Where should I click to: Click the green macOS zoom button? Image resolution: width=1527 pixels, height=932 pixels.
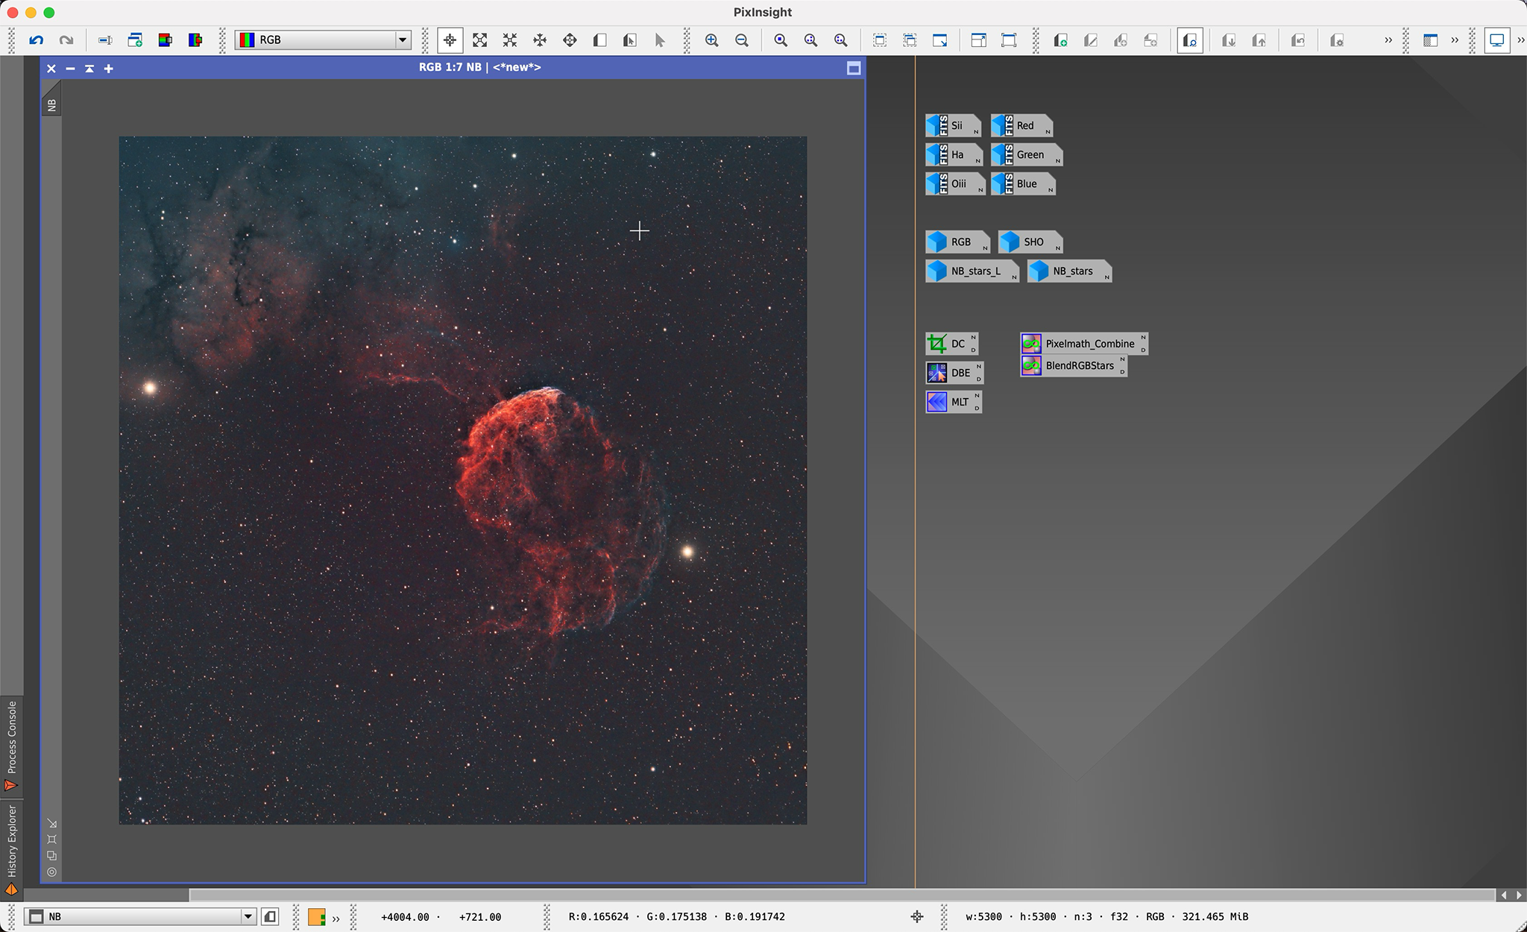(49, 13)
